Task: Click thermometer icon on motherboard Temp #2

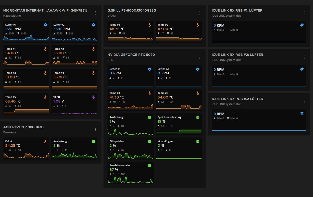Action: pos(93,49)
